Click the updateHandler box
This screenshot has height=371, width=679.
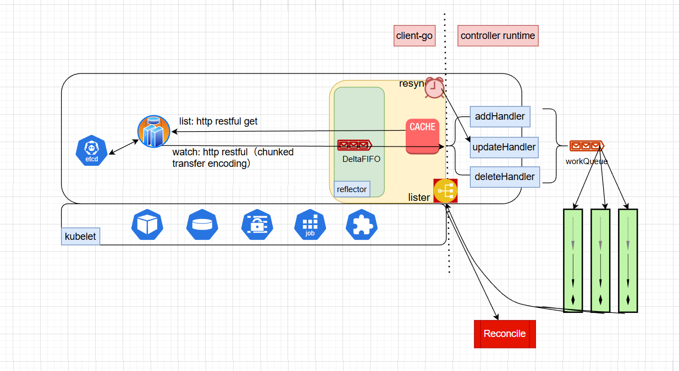pyautogui.click(x=504, y=147)
